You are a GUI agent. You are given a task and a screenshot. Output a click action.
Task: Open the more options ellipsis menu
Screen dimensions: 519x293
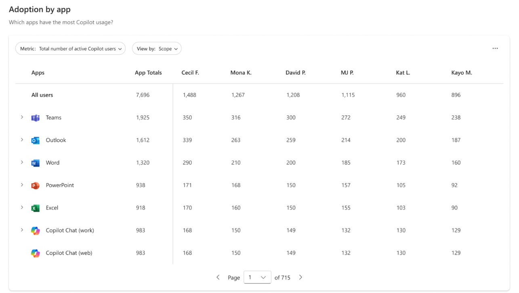tap(495, 48)
